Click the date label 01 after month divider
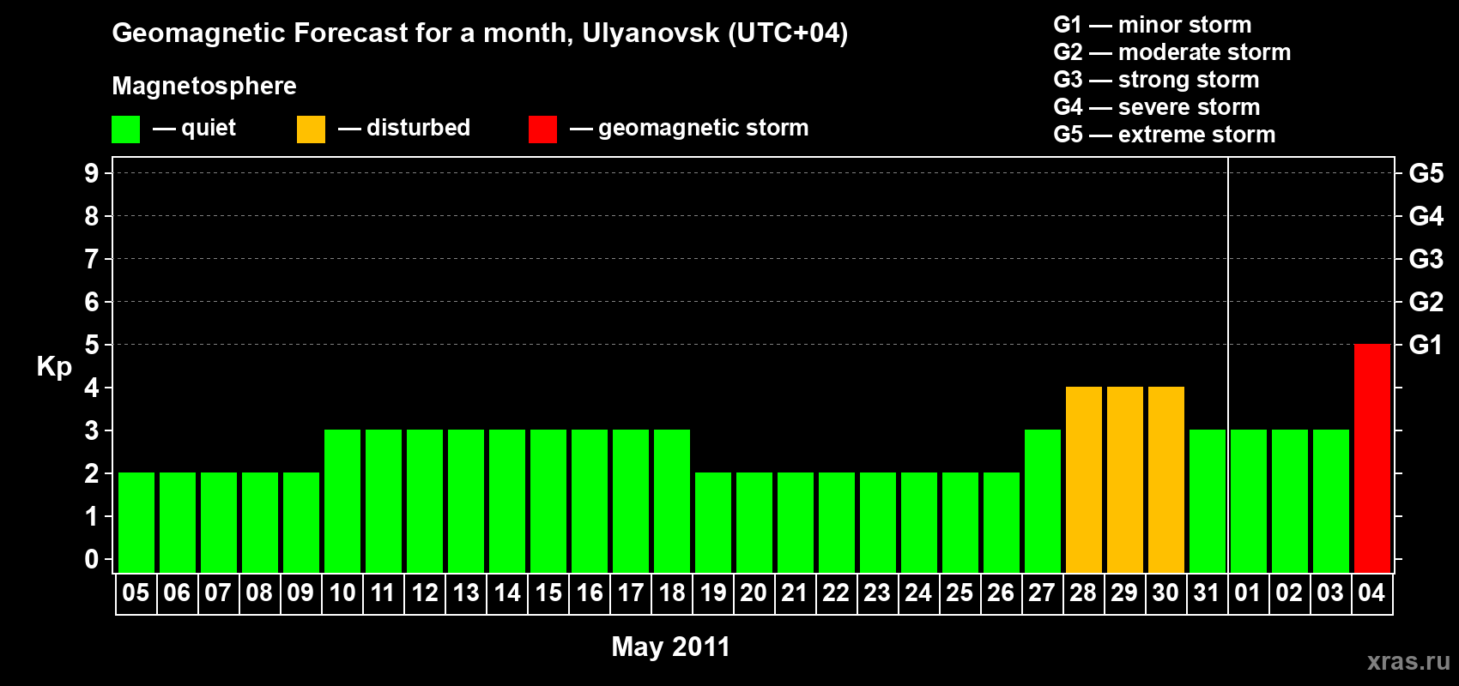This screenshot has height=686, width=1459. (x=1247, y=593)
